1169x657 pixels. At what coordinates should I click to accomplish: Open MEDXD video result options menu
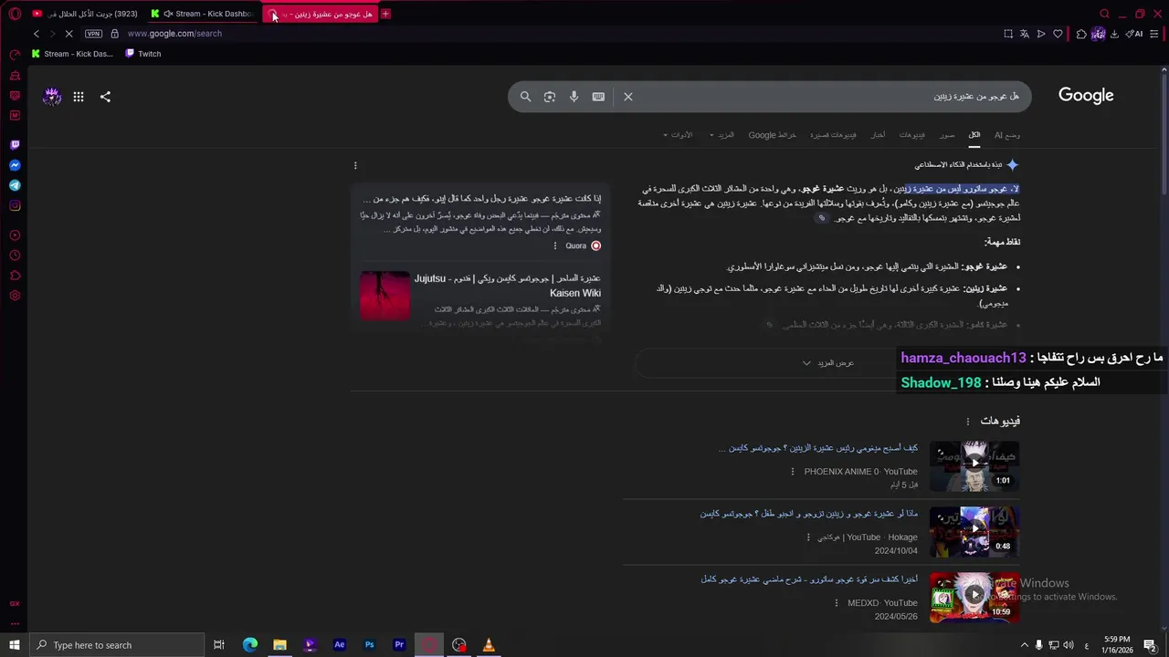pyautogui.click(x=836, y=603)
